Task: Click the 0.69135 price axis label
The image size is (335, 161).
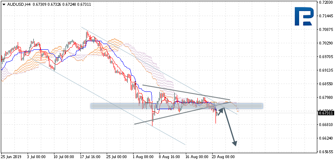Action: 326,70
